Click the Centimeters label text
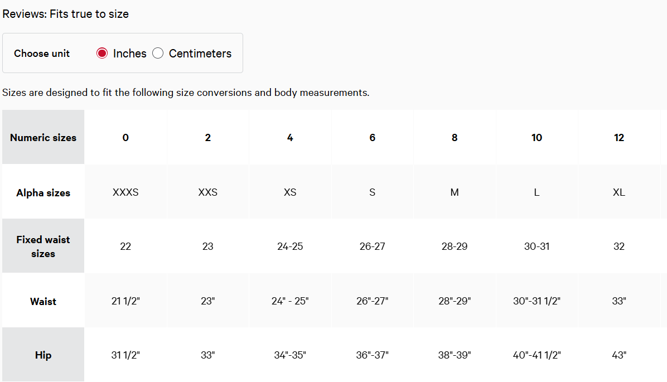 [x=200, y=54]
